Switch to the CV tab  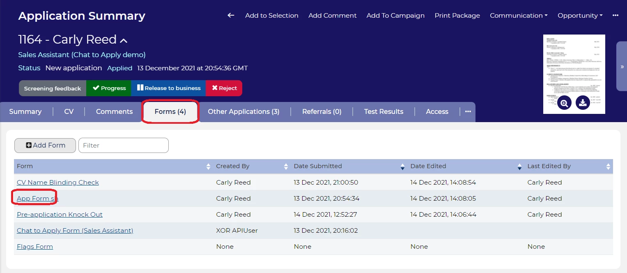pos(69,111)
